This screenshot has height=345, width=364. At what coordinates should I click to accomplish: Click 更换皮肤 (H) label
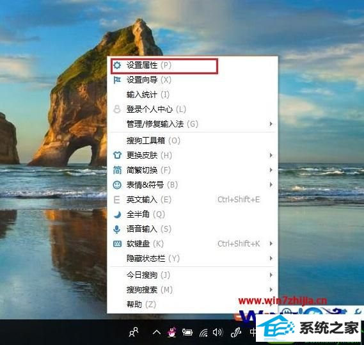tap(149, 155)
